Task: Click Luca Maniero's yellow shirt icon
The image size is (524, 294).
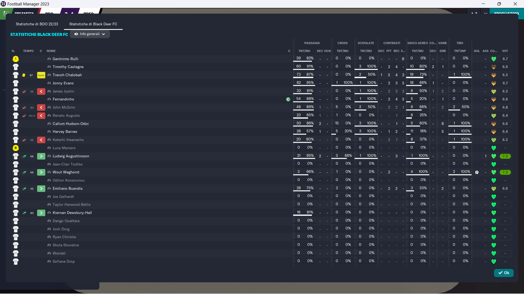Action: [x=16, y=148]
